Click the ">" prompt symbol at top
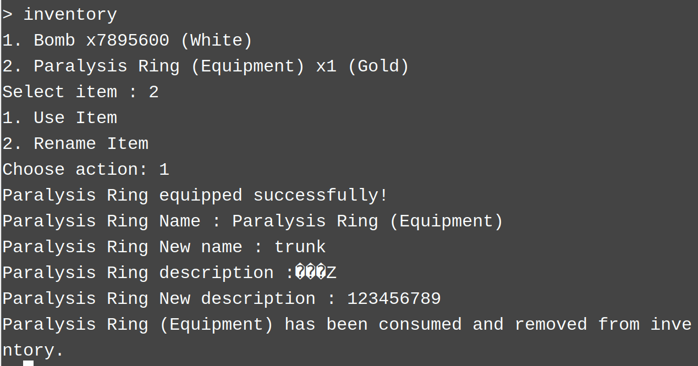Viewport: 698px width, 366px height. (7, 15)
